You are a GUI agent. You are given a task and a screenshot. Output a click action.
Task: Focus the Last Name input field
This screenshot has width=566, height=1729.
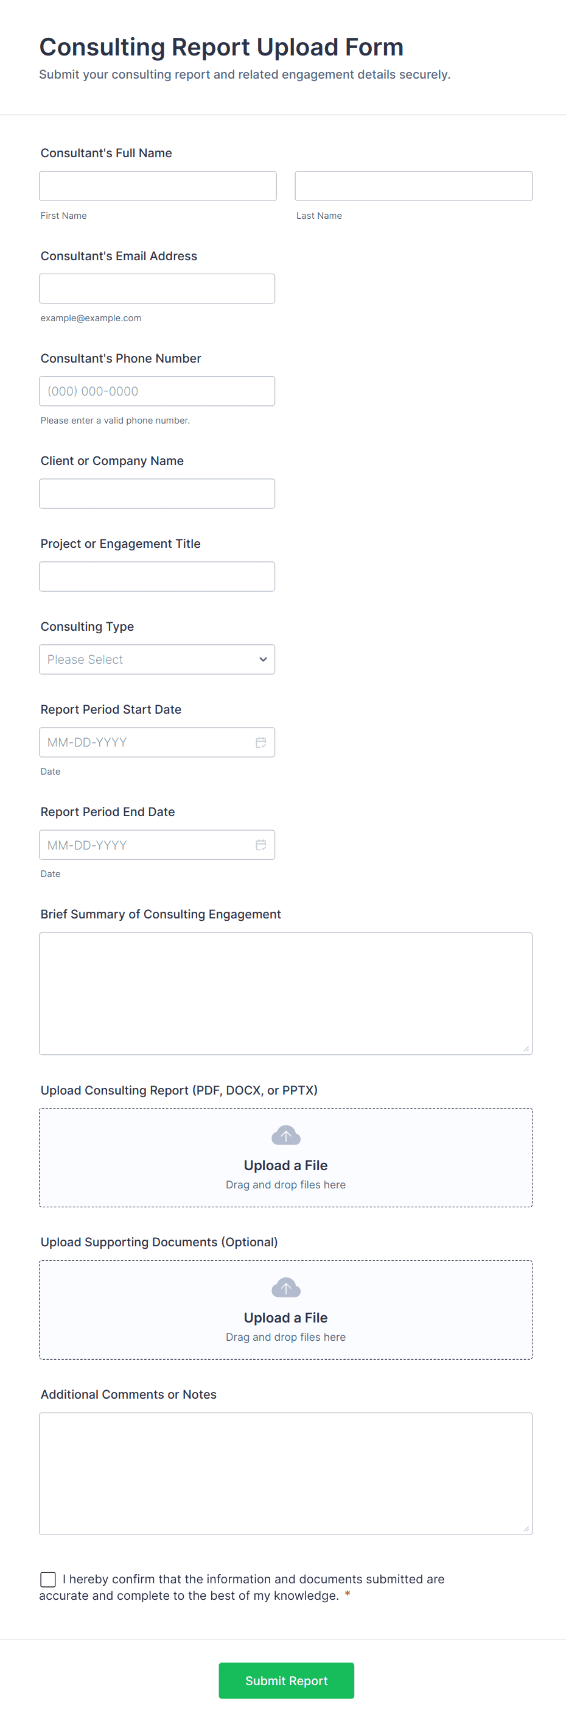414,186
